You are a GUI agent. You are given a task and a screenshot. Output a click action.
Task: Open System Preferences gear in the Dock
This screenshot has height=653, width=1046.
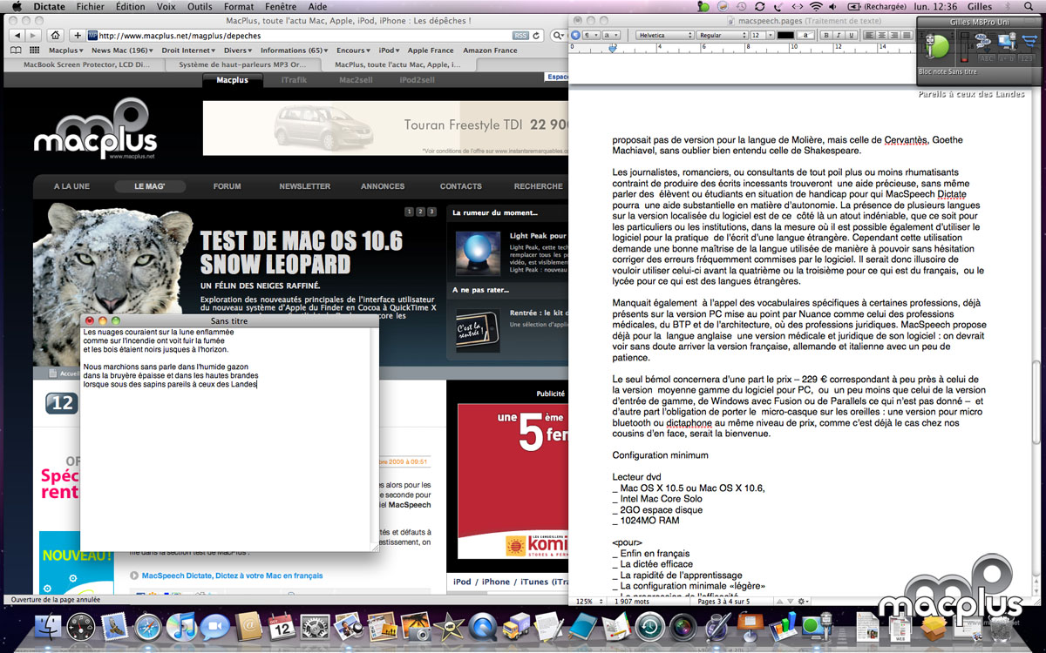click(x=315, y=627)
